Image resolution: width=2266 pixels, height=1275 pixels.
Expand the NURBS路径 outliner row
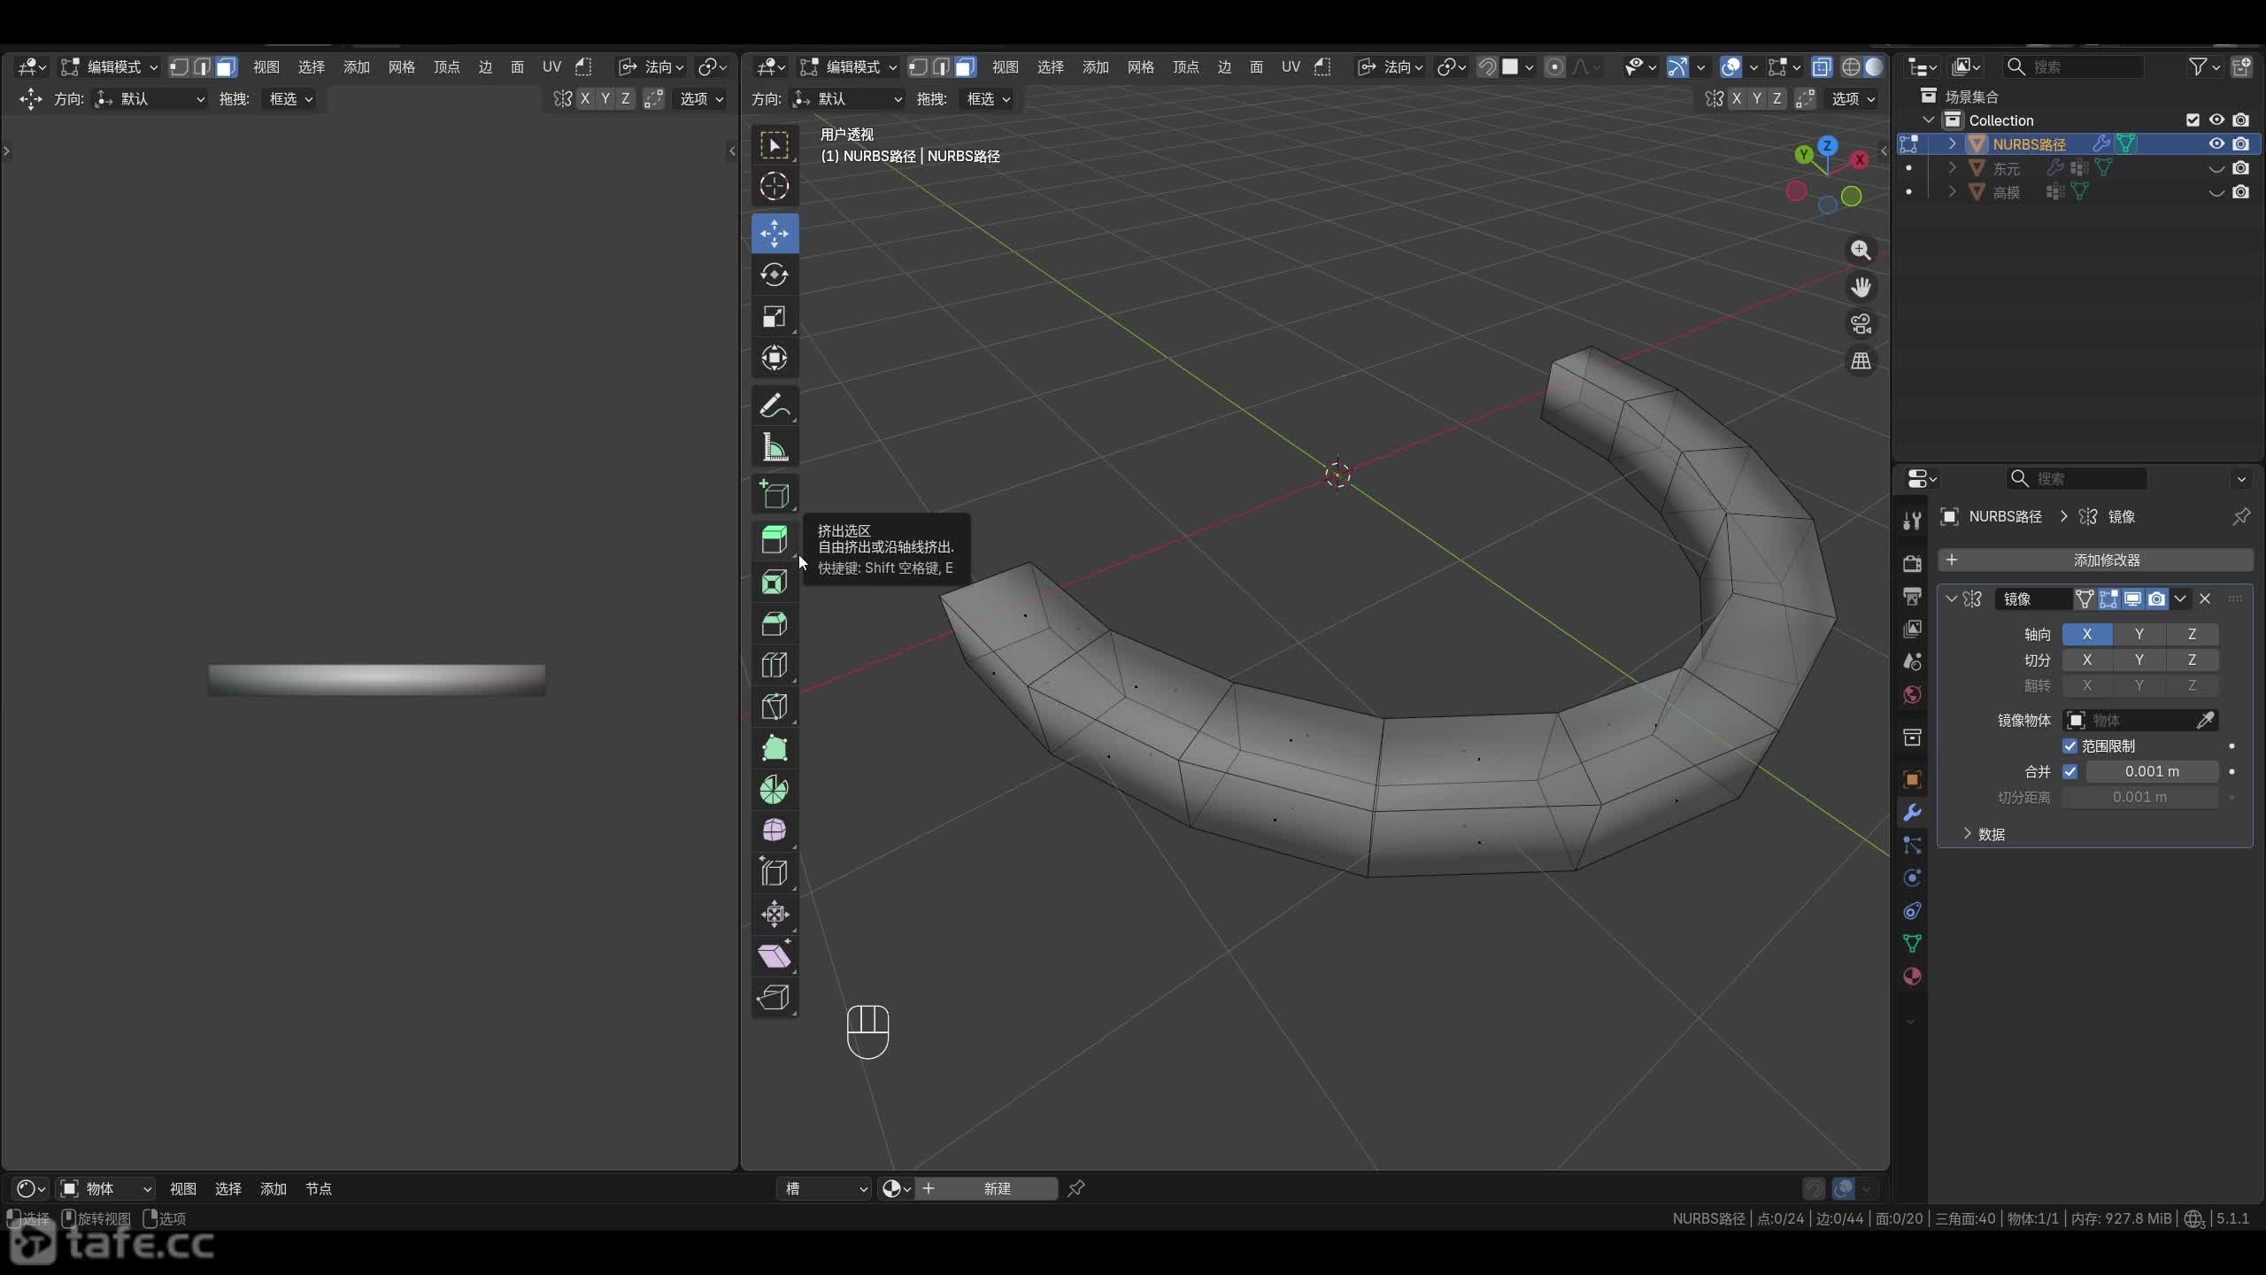pos(1953,144)
